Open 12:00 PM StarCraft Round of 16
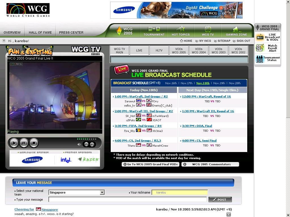290x217 pixels. pyautogui.click(x=206, y=97)
